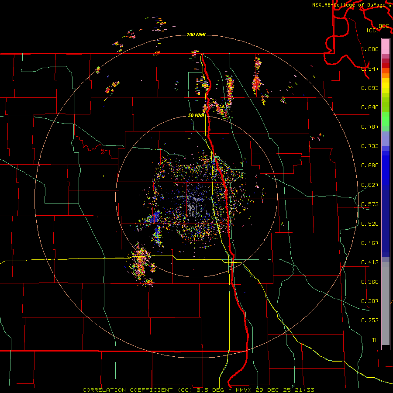Image resolution: width=393 pixels, height=393 pixels.
Task: Click the DCC label above the color scale
Action: (x=383, y=26)
